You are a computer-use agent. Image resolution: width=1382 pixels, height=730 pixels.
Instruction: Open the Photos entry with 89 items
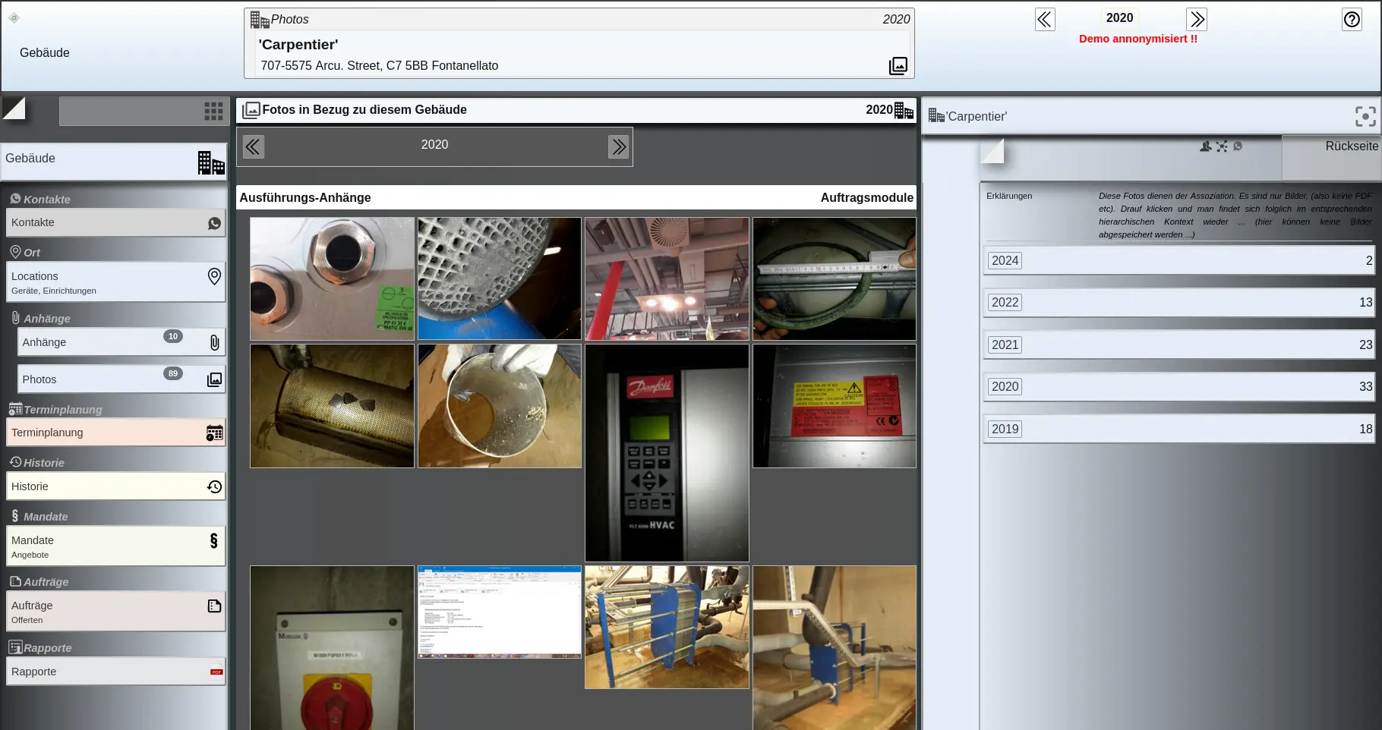click(121, 379)
